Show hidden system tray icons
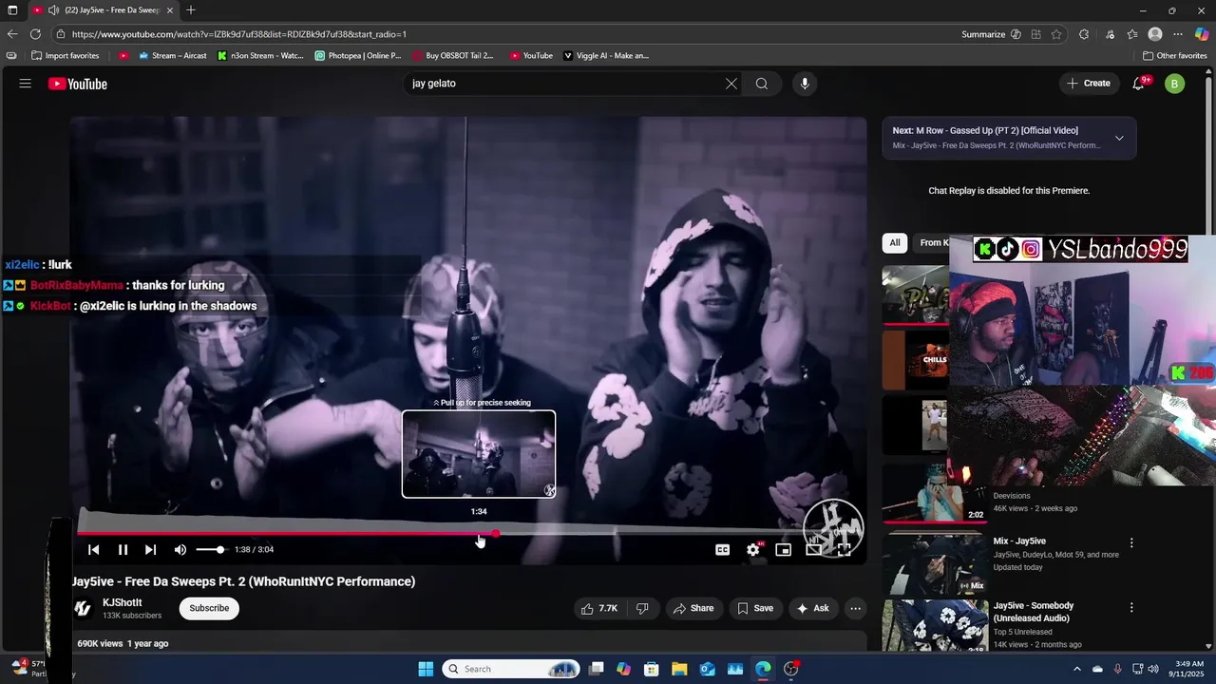 [x=1076, y=669]
